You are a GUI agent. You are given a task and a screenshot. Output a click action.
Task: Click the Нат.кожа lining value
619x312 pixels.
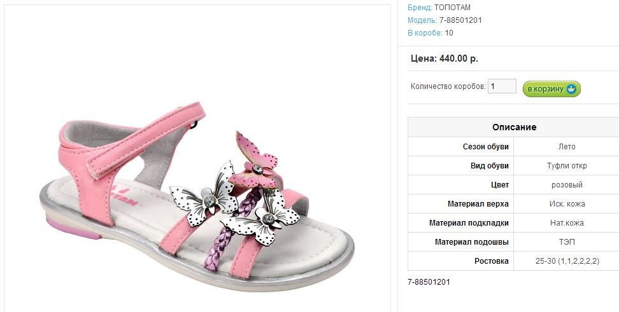click(x=566, y=223)
